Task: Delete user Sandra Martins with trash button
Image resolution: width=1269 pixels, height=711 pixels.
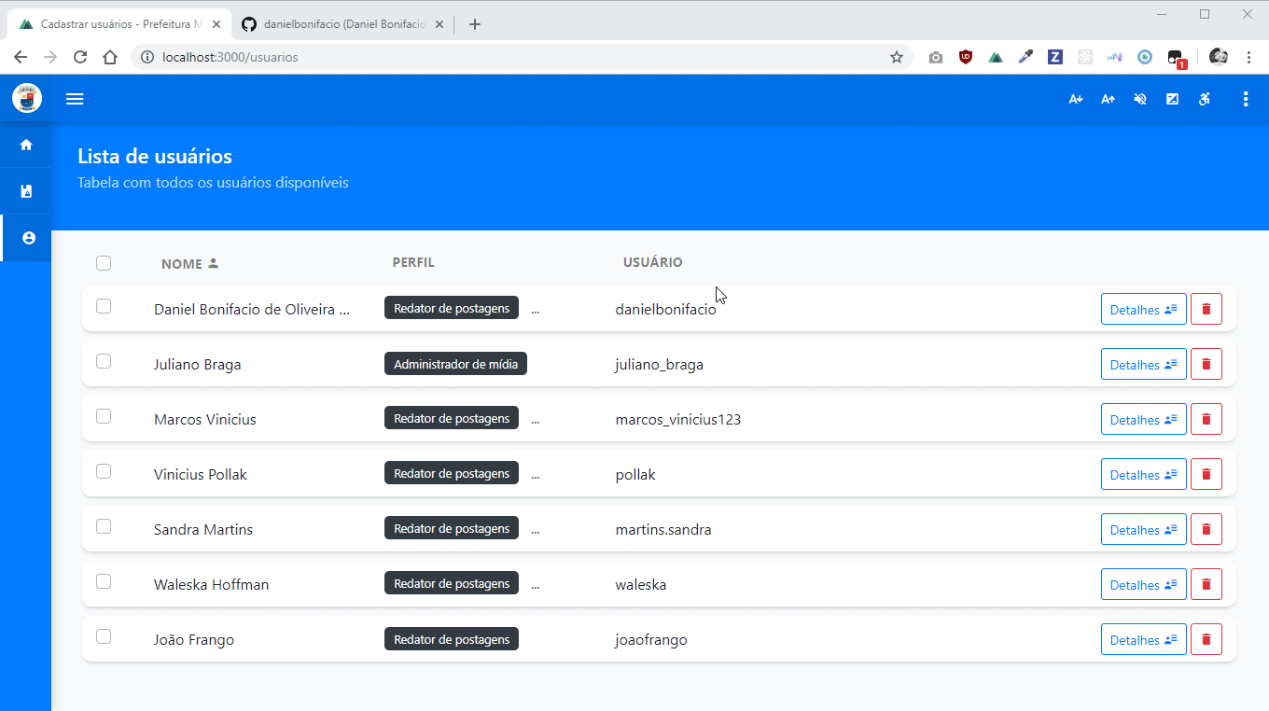Action: click(x=1206, y=529)
